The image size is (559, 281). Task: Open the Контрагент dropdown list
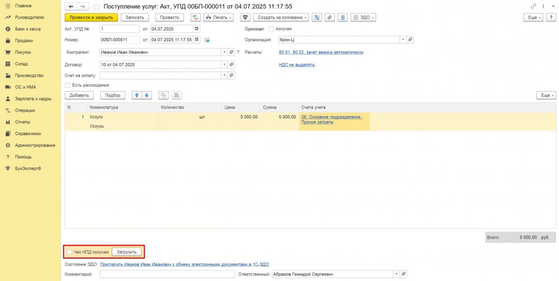click(225, 52)
